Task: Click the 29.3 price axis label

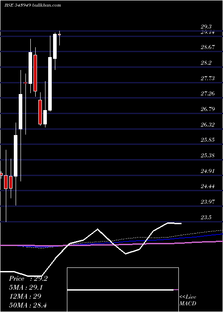Action: [x=206, y=27]
